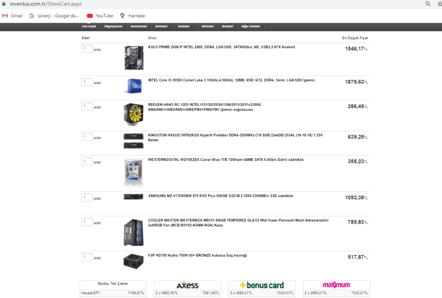
Task: Open the diğer ürünler menu item
Action: tap(250, 26)
